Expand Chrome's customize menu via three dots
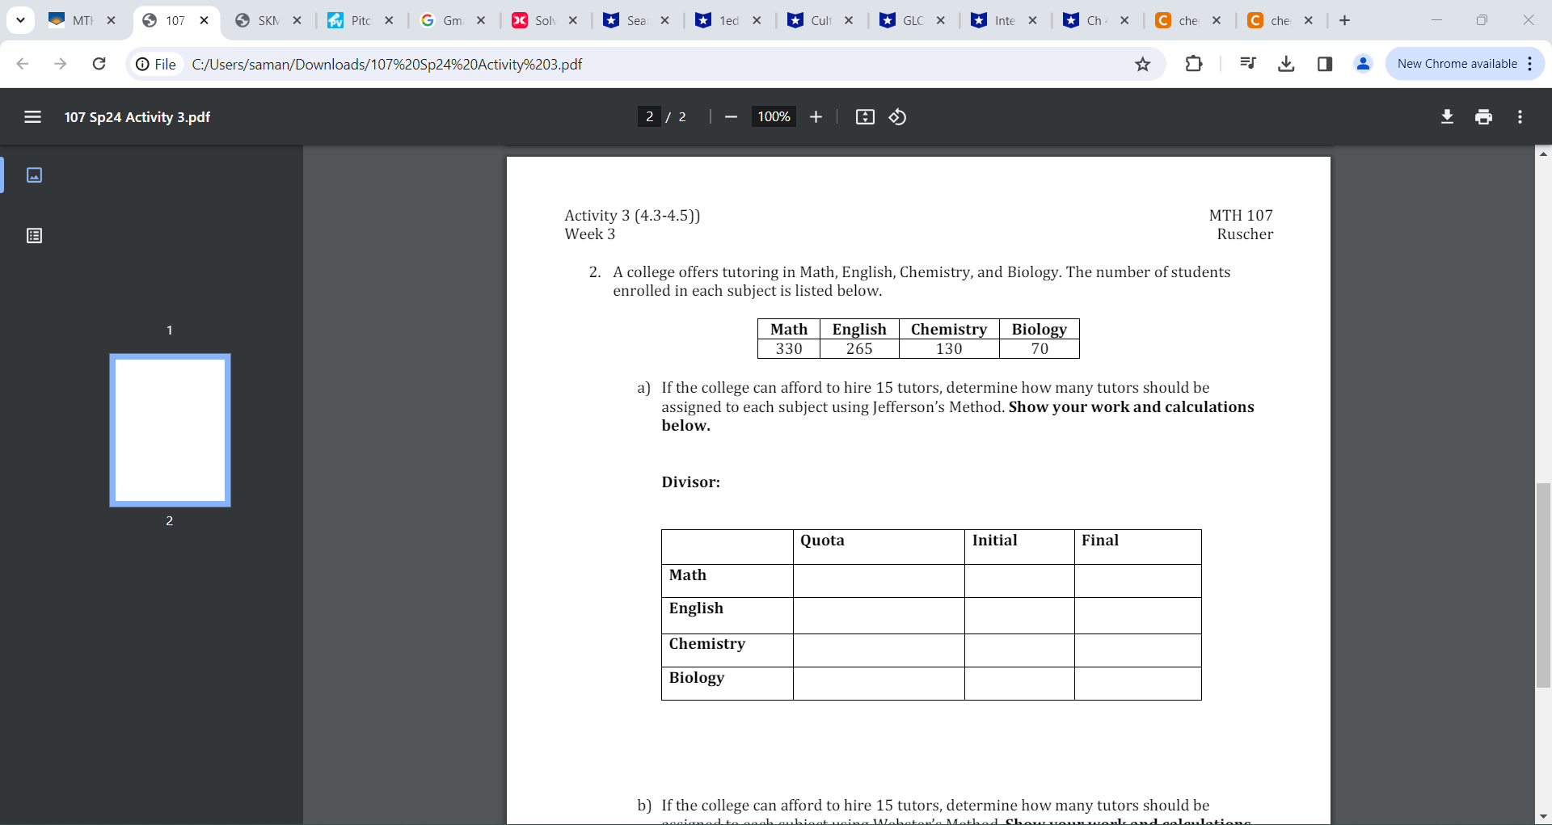The height and width of the screenshot is (825, 1552). click(x=1530, y=64)
